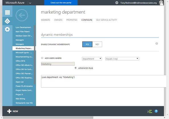Click Check out the new portal
The height and width of the screenshot is (119, 169).
61,3
